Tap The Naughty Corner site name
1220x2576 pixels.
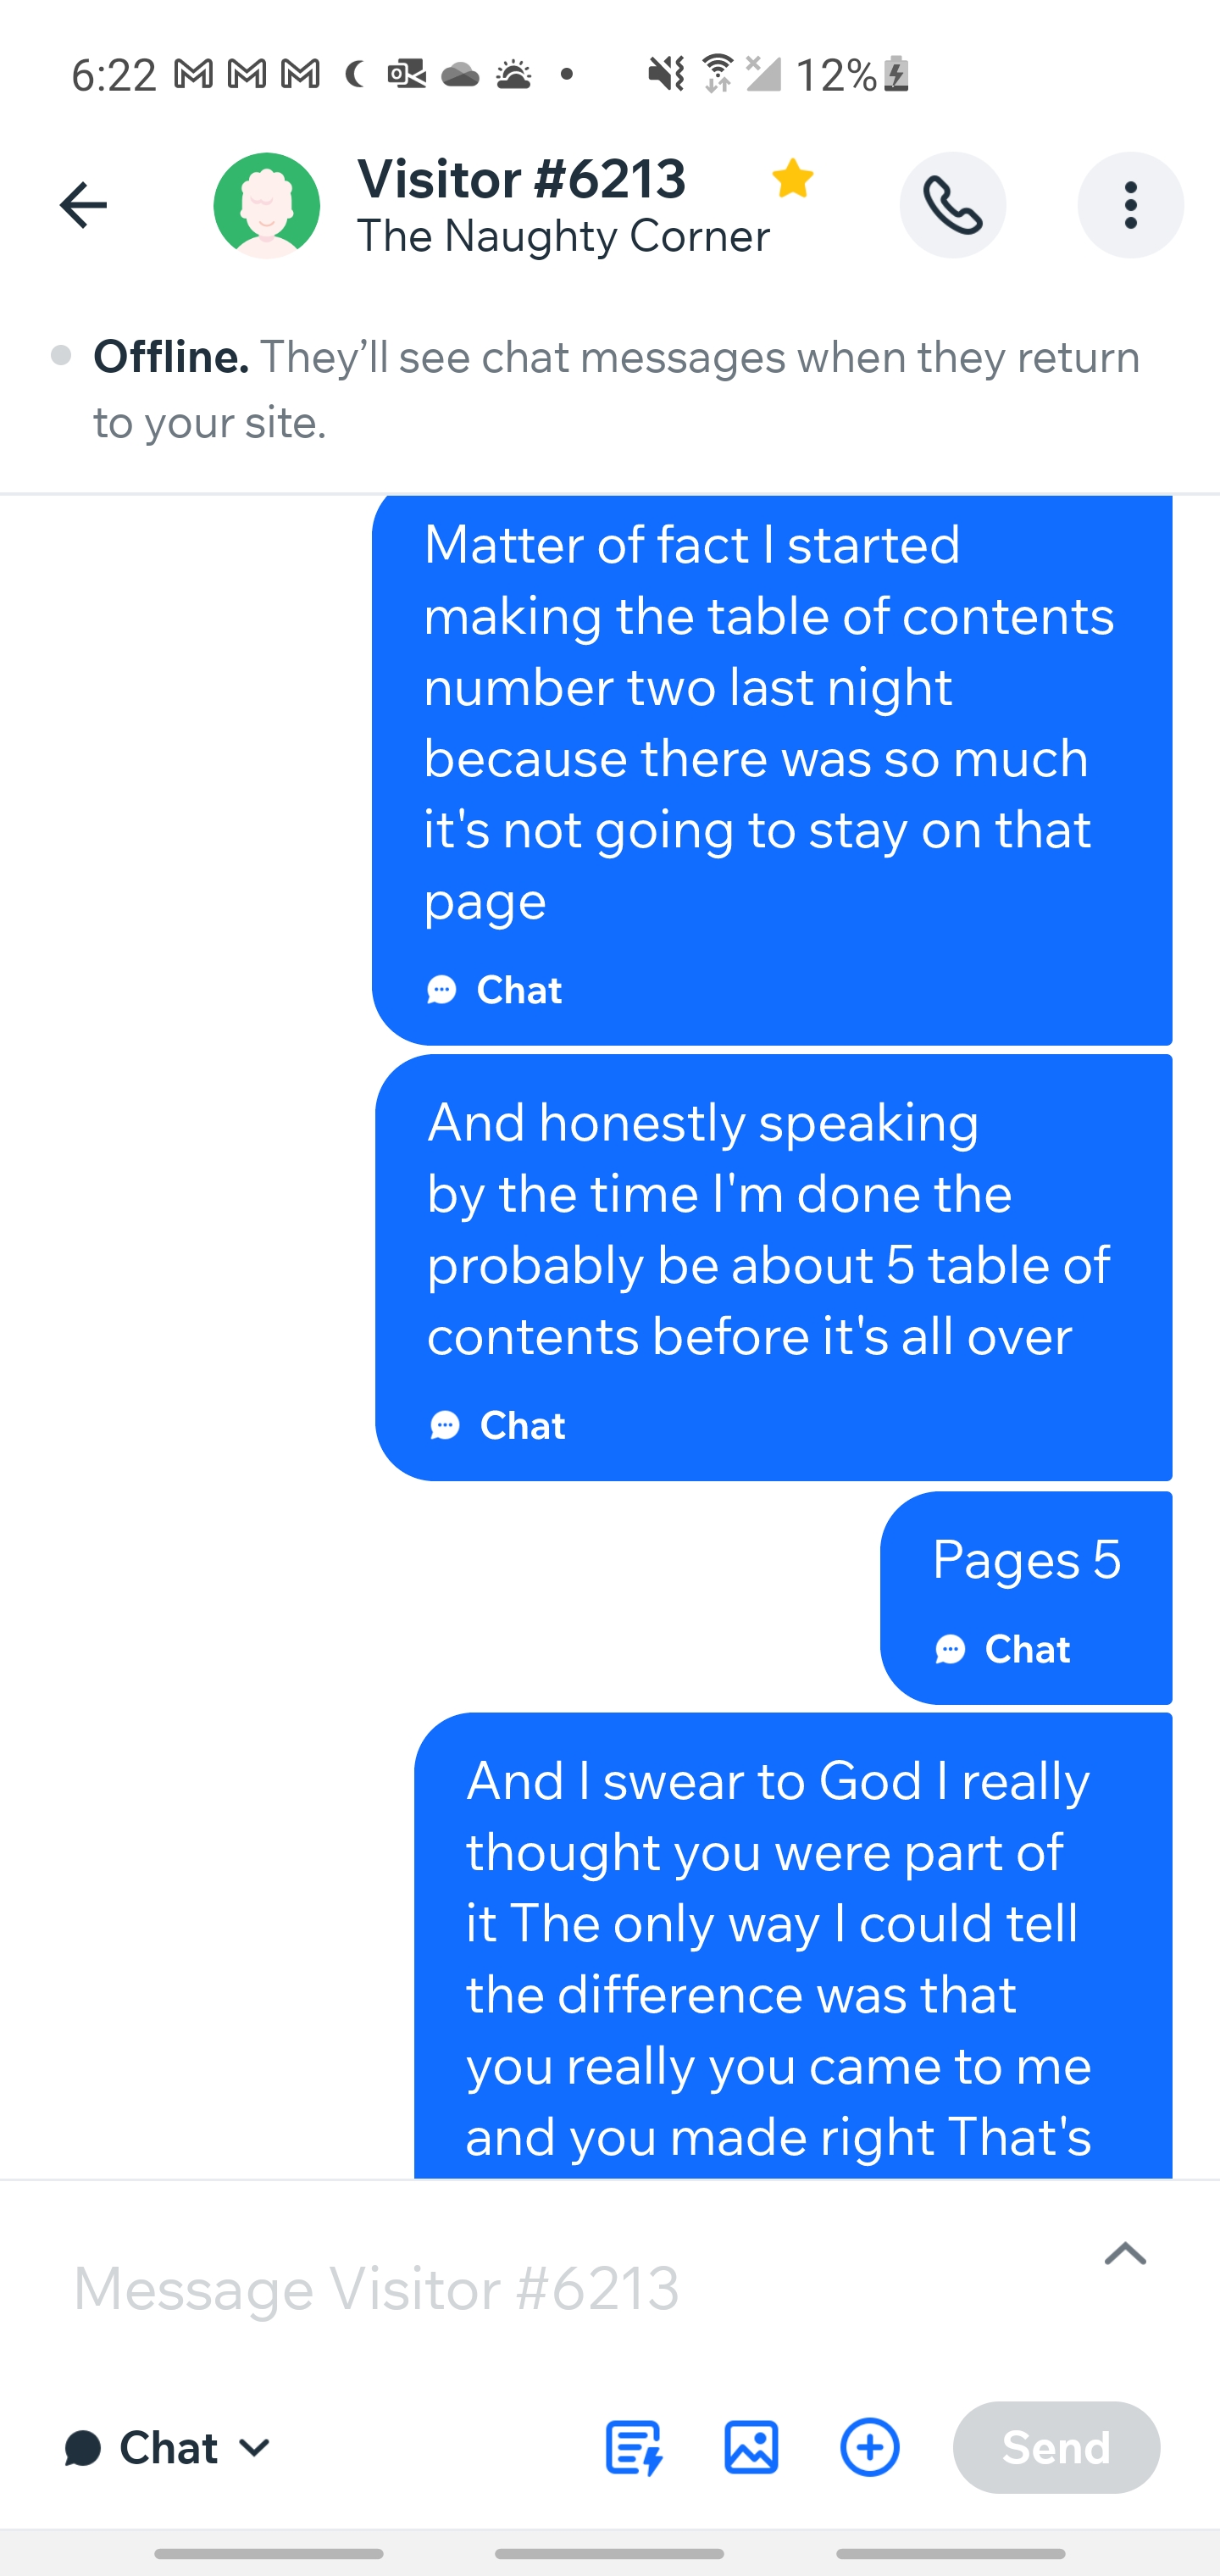pos(563,237)
